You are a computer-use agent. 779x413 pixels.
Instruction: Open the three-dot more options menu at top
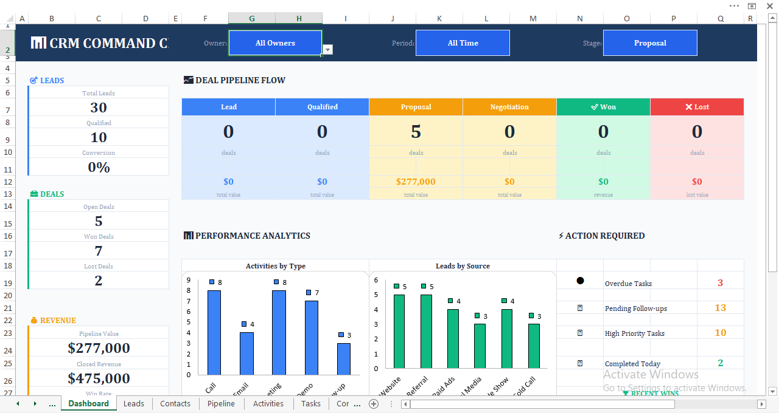(735, 5)
